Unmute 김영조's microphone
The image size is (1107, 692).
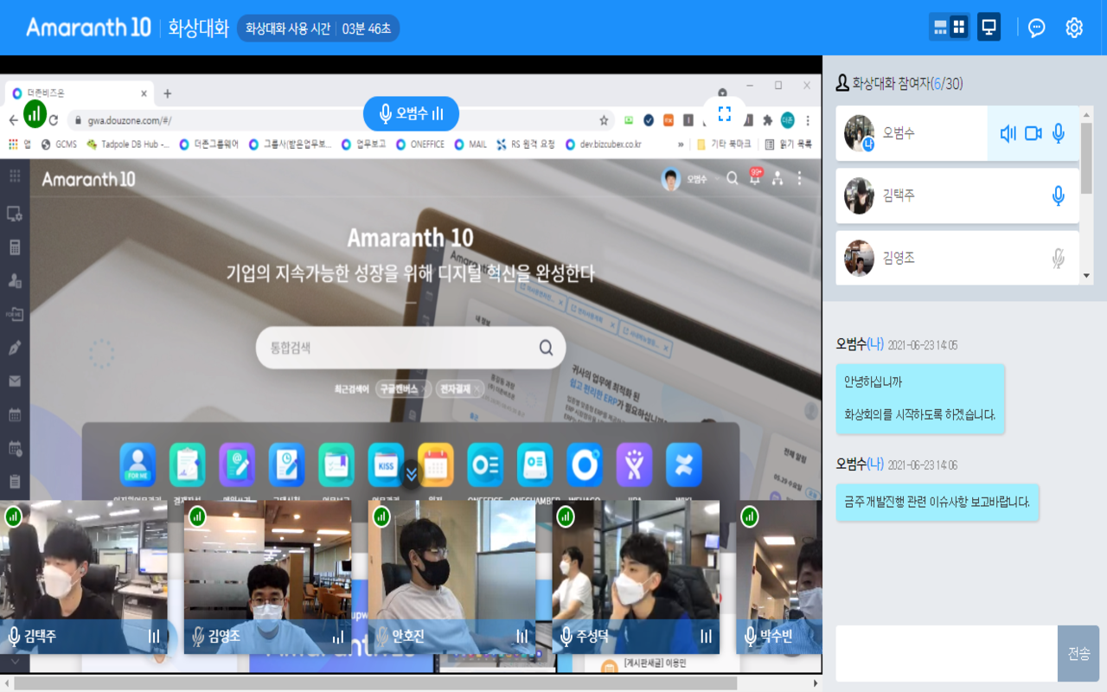(x=1057, y=257)
